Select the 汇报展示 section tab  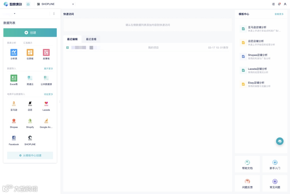28,43
